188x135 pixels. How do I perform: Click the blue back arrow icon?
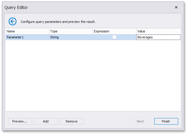[13, 21]
